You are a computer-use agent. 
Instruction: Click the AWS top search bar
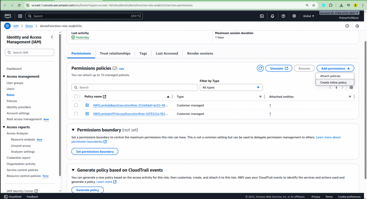click(84, 16)
